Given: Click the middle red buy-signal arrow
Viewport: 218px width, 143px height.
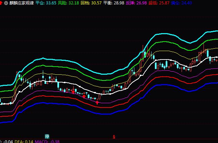Looking at the screenshot, I should (84, 96).
